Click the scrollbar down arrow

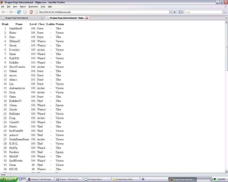tap(226, 171)
